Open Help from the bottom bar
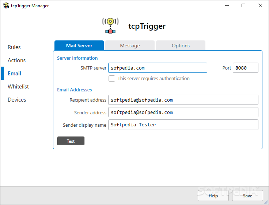Image resolution: width=269 pixels, height=205 pixels. [213, 196]
